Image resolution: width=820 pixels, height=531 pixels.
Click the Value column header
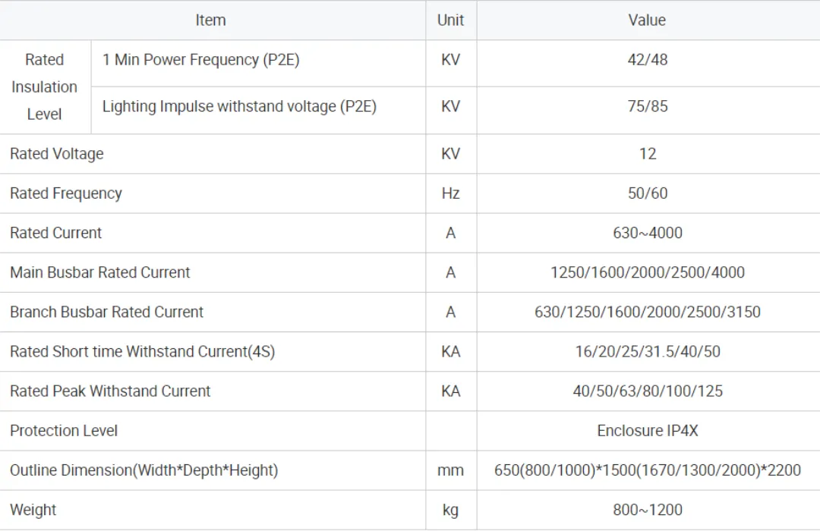(647, 20)
